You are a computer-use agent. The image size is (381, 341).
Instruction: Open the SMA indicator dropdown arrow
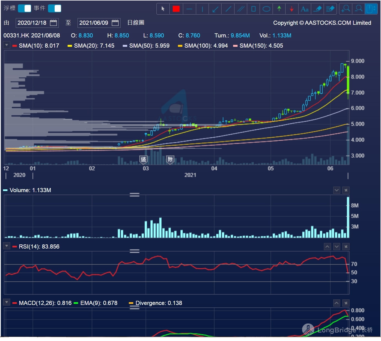(7, 45)
